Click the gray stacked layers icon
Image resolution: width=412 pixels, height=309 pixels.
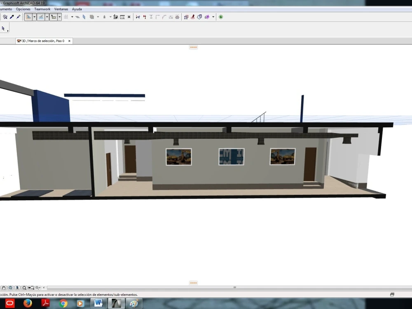point(92,17)
